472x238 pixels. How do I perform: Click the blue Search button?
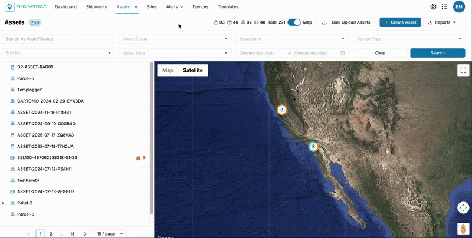tap(438, 53)
